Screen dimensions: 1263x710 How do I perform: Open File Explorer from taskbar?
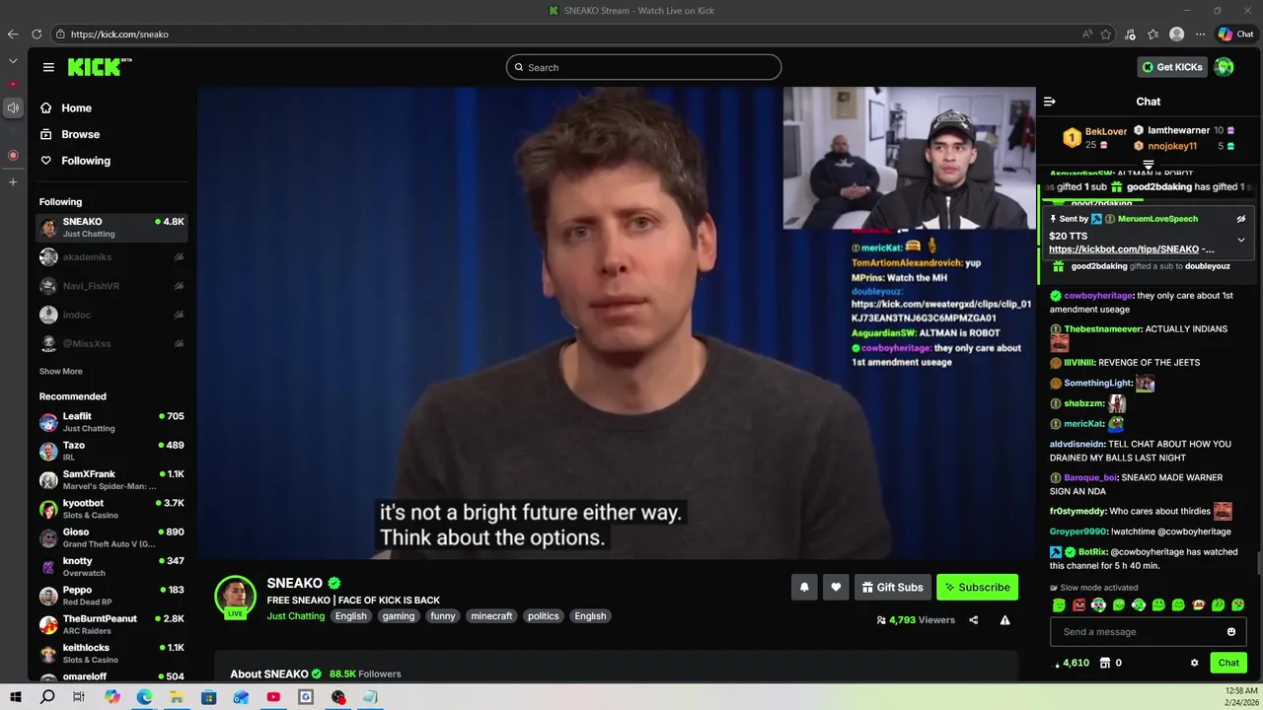[x=177, y=697]
